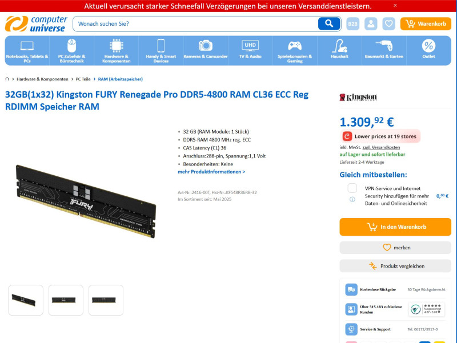457x343 pixels.
Task: Open the B2B icon in header
Action: click(x=352, y=23)
